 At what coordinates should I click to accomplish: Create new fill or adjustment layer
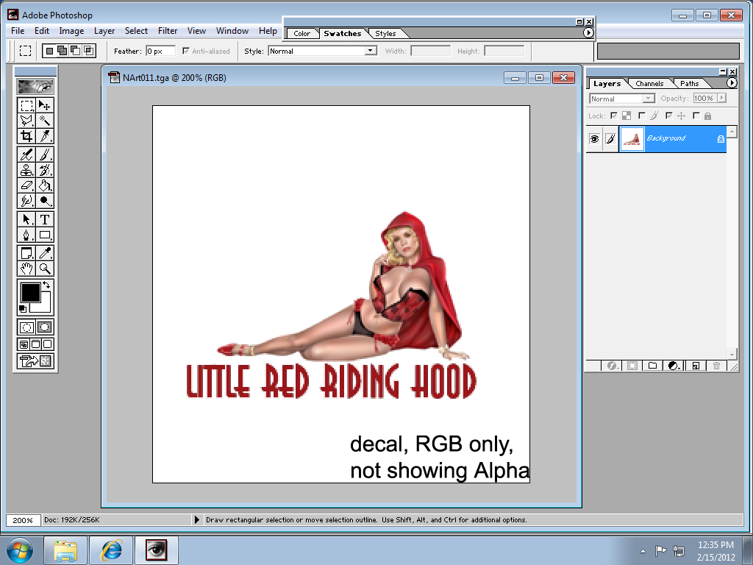point(674,366)
